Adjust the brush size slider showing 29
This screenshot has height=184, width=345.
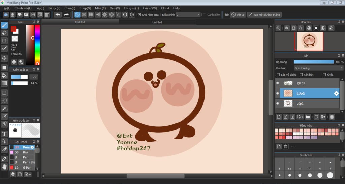tap(19, 77)
